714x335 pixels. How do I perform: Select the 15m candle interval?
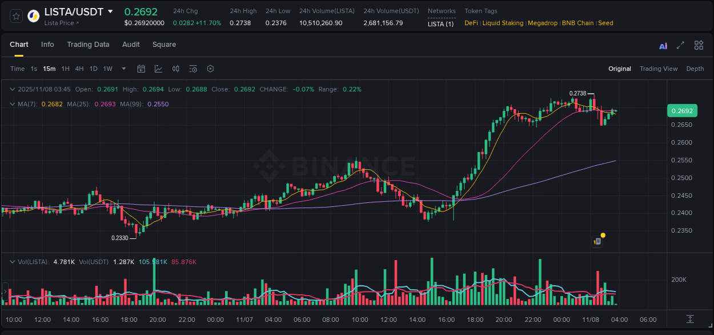pyautogui.click(x=49, y=68)
